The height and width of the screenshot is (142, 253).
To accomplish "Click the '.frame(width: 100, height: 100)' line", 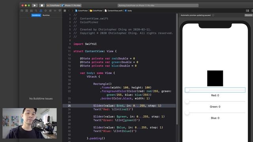I will 126,88.
